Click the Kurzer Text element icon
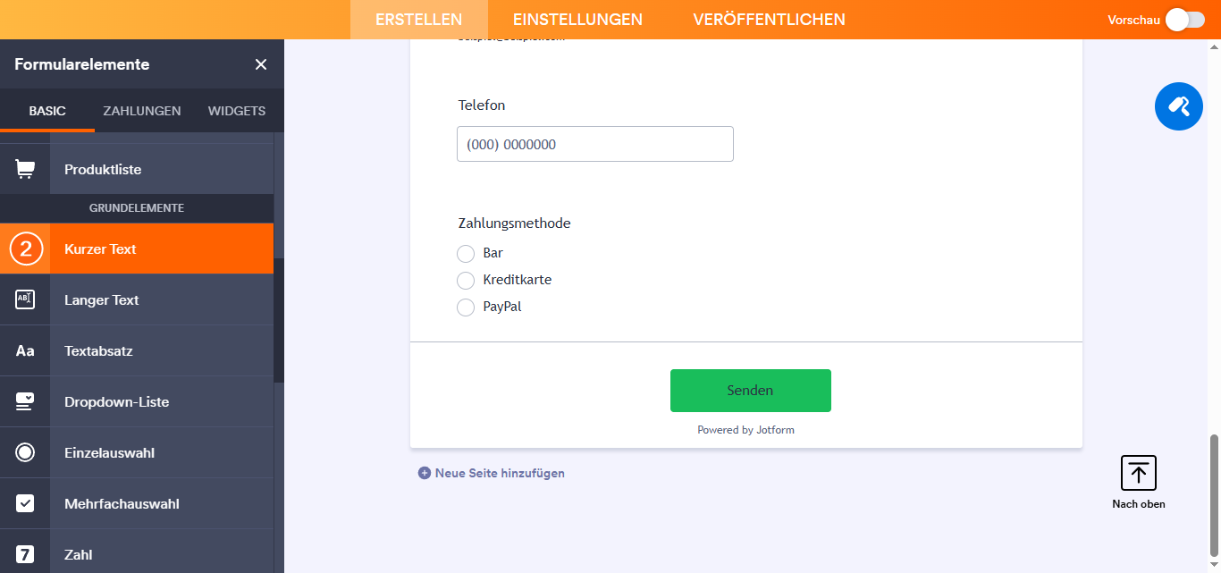The width and height of the screenshot is (1221, 573). (x=24, y=249)
